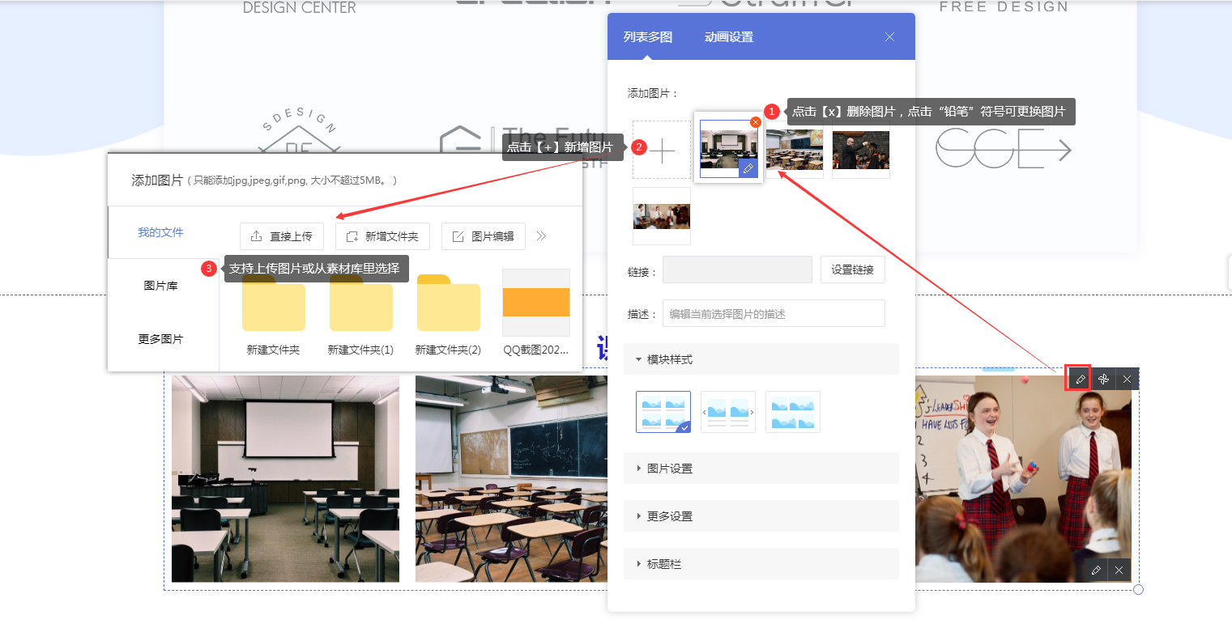Select 图片库 tab

(160, 286)
